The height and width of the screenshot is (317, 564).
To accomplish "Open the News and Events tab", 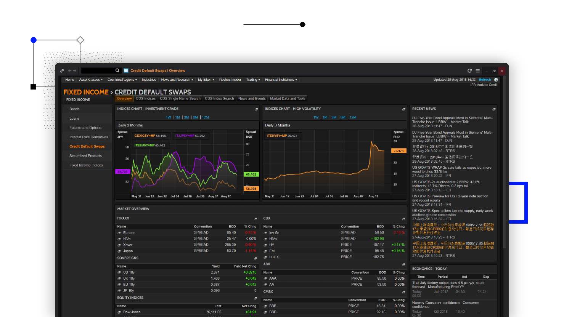I will [252, 99].
